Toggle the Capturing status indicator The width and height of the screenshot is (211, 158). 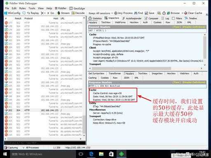point(11,148)
